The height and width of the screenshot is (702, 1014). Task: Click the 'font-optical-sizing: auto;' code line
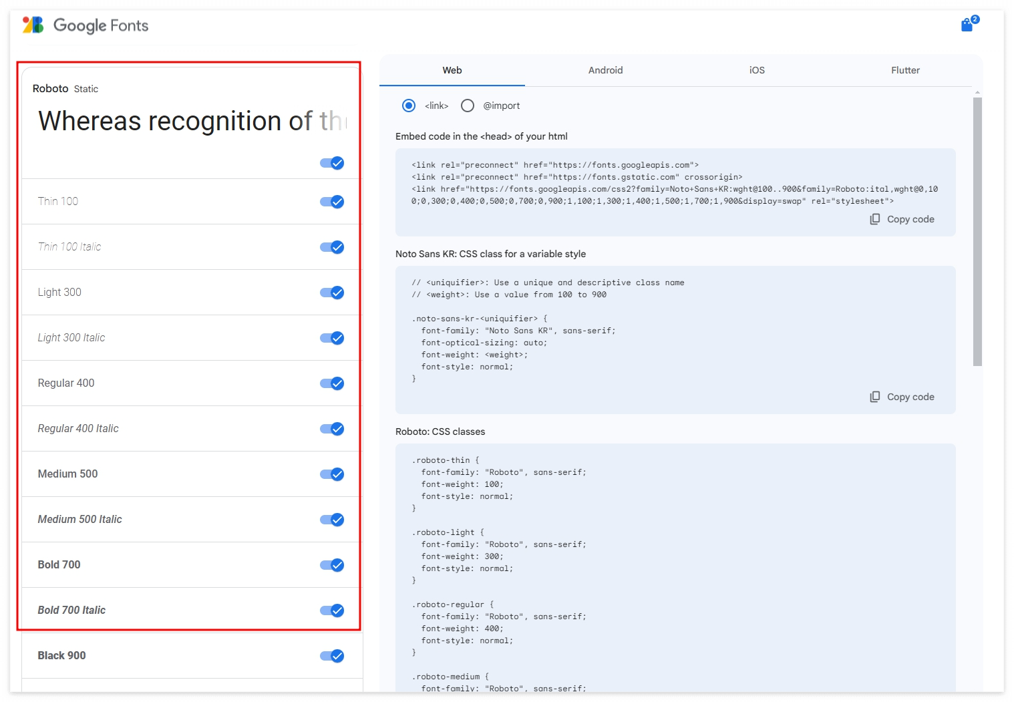pyautogui.click(x=484, y=343)
